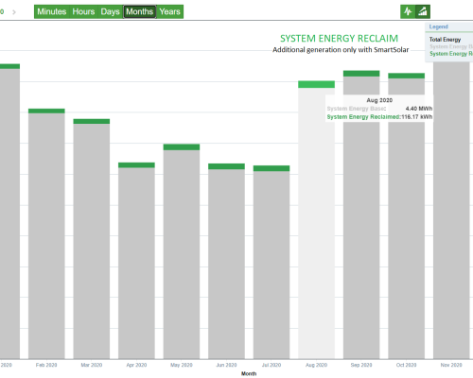Click Jul 2020 green reclaimed segment
The image size is (473, 378).
[272, 168]
